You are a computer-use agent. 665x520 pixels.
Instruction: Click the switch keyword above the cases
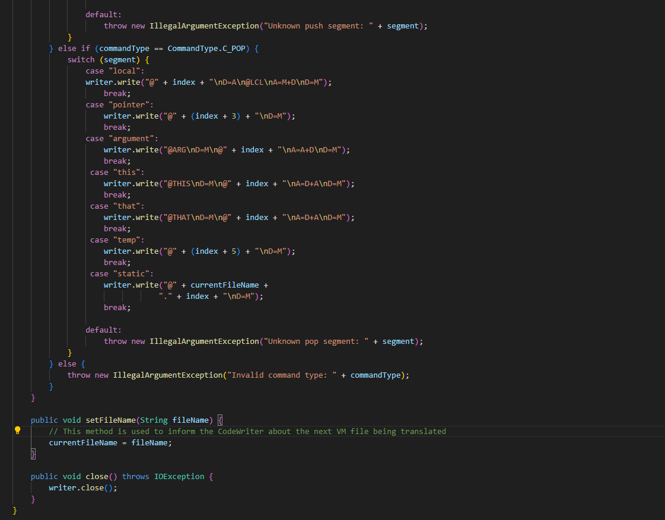point(81,59)
